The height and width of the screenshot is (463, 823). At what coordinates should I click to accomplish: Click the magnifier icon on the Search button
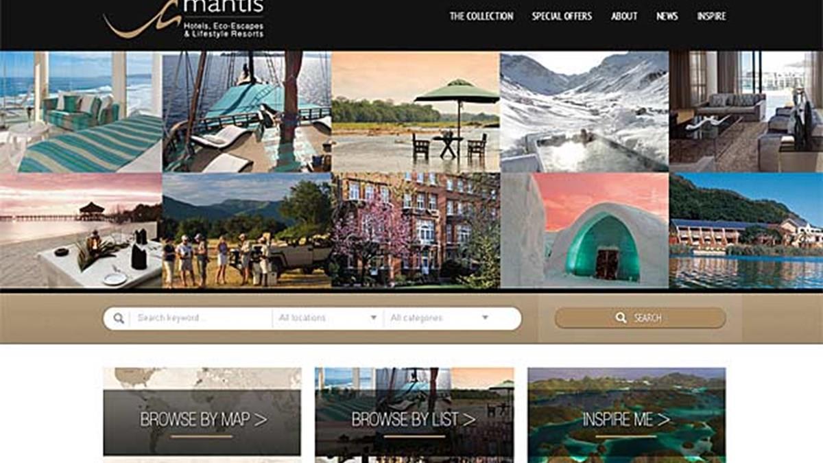(621, 318)
